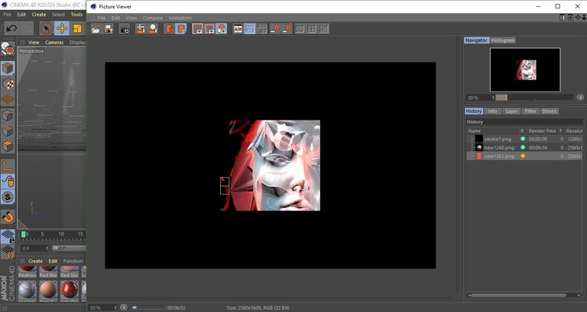Open the Tools menu in Cinema 4D
Screen dimensions: 587x312
point(76,14)
